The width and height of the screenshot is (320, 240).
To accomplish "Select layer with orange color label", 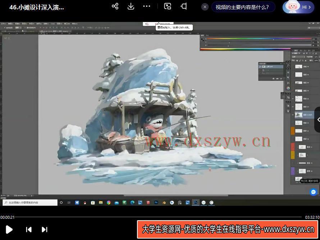I will [x=305, y=131].
